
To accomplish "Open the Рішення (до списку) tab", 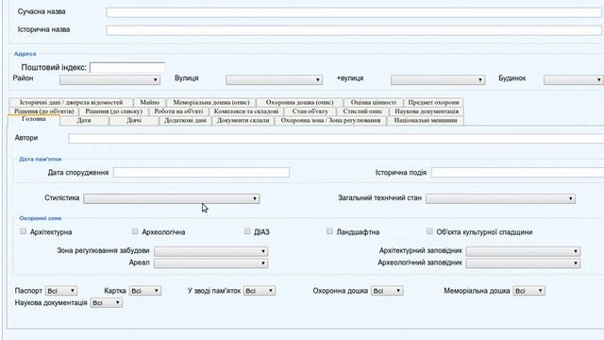I will 113,111.
